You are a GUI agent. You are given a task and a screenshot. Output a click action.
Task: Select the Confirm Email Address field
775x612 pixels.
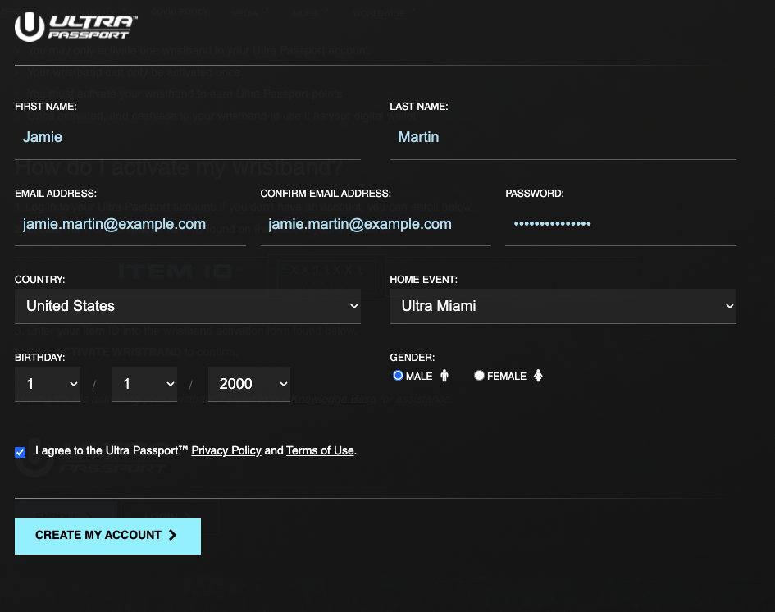376,224
